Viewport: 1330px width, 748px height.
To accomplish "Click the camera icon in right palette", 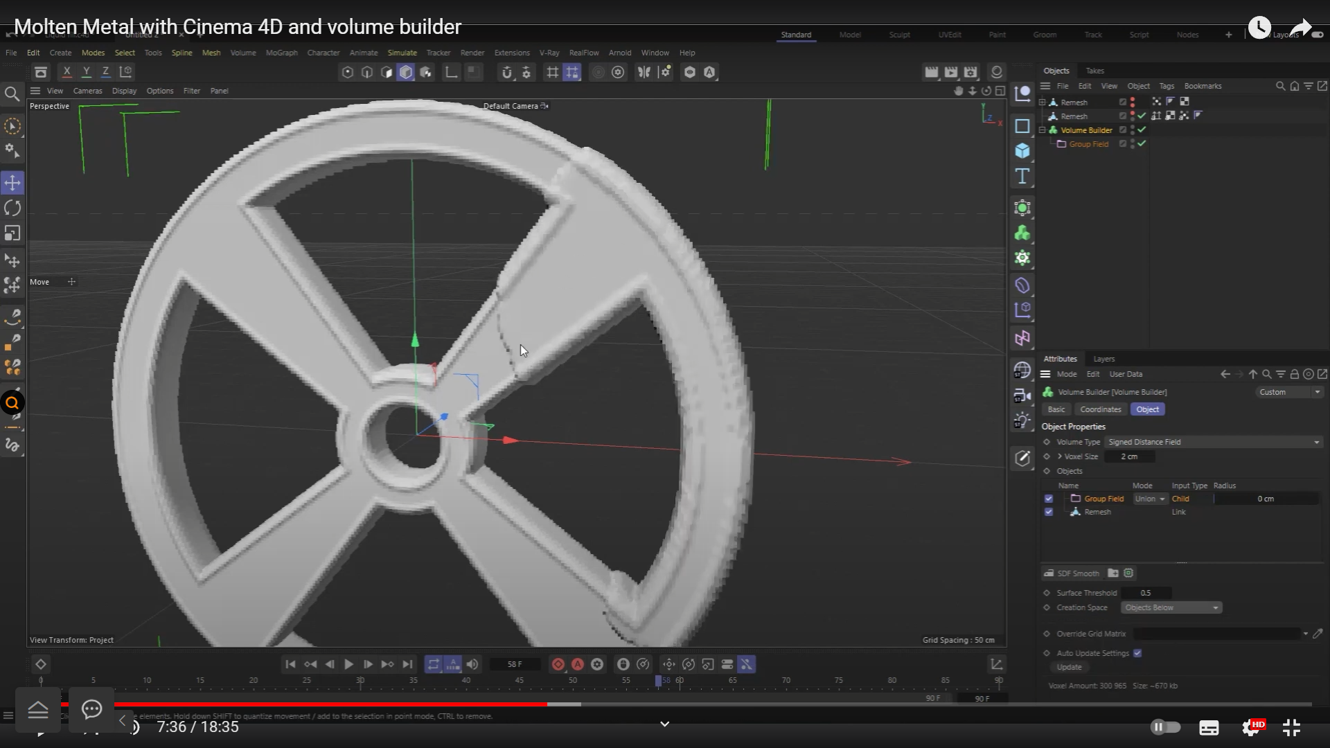I will tap(1022, 395).
